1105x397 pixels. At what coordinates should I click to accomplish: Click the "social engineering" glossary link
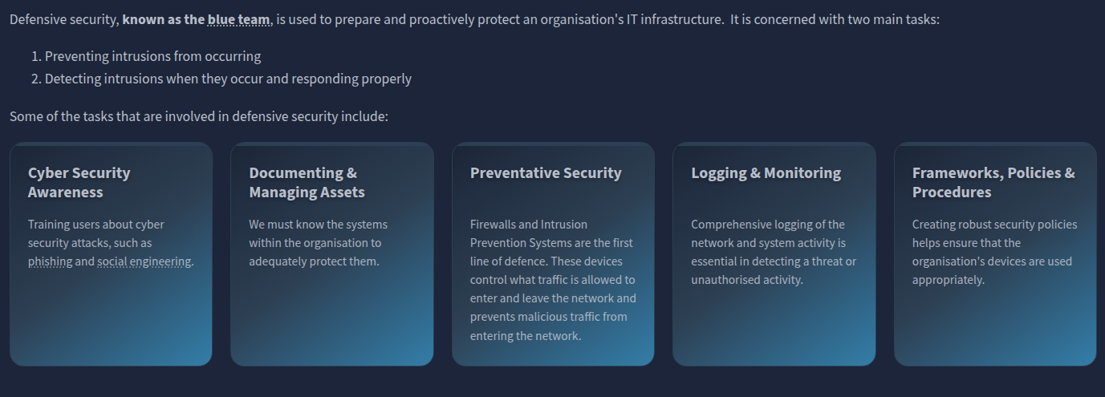point(144,261)
